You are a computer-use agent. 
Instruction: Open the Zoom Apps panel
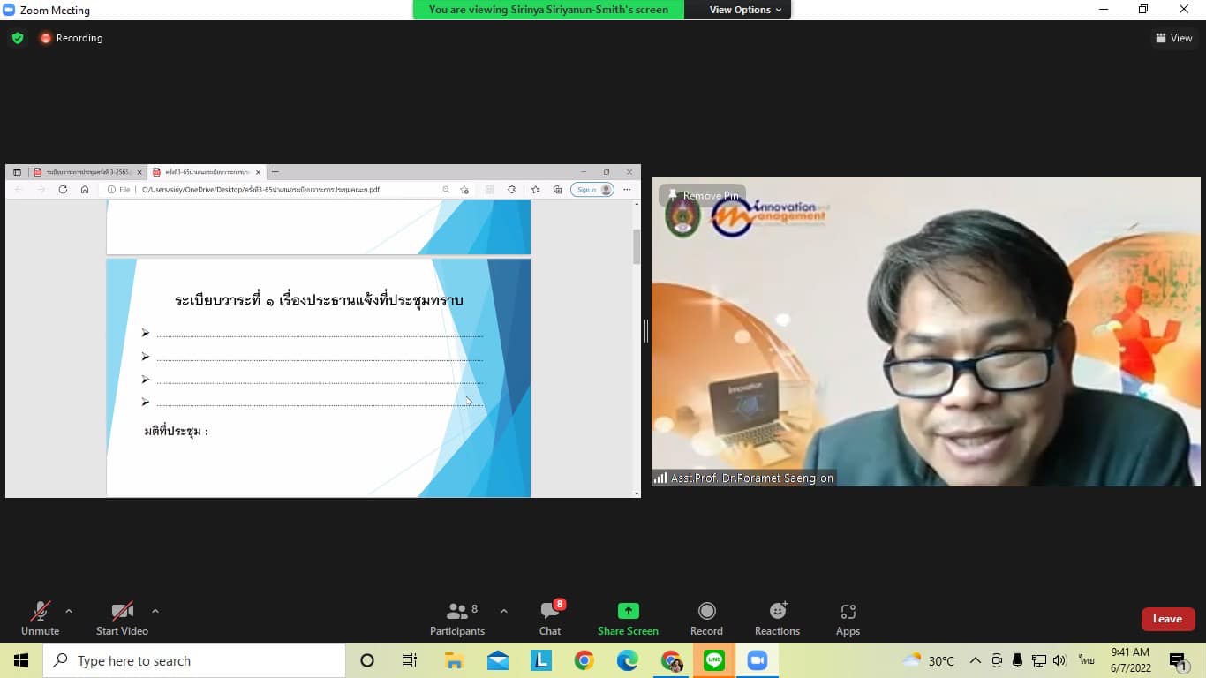[x=848, y=618]
